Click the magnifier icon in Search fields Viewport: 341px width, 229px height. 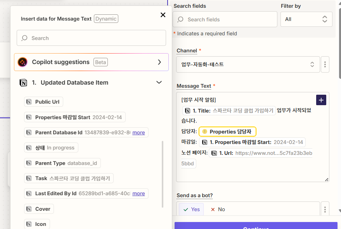pos(180,19)
